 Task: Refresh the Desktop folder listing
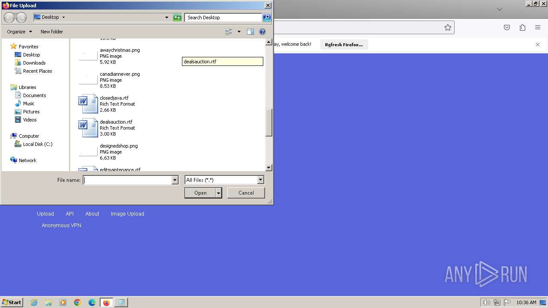point(177,18)
